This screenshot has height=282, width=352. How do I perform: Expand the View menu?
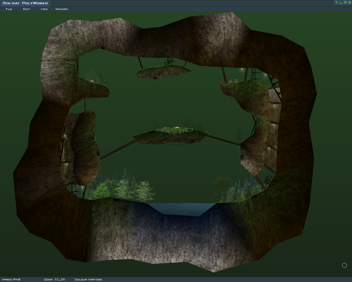tap(44, 9)
